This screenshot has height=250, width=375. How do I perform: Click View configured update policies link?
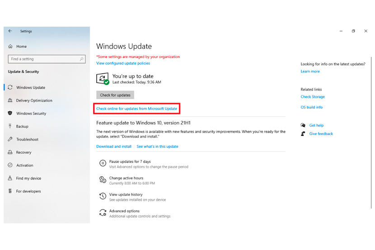123,63
